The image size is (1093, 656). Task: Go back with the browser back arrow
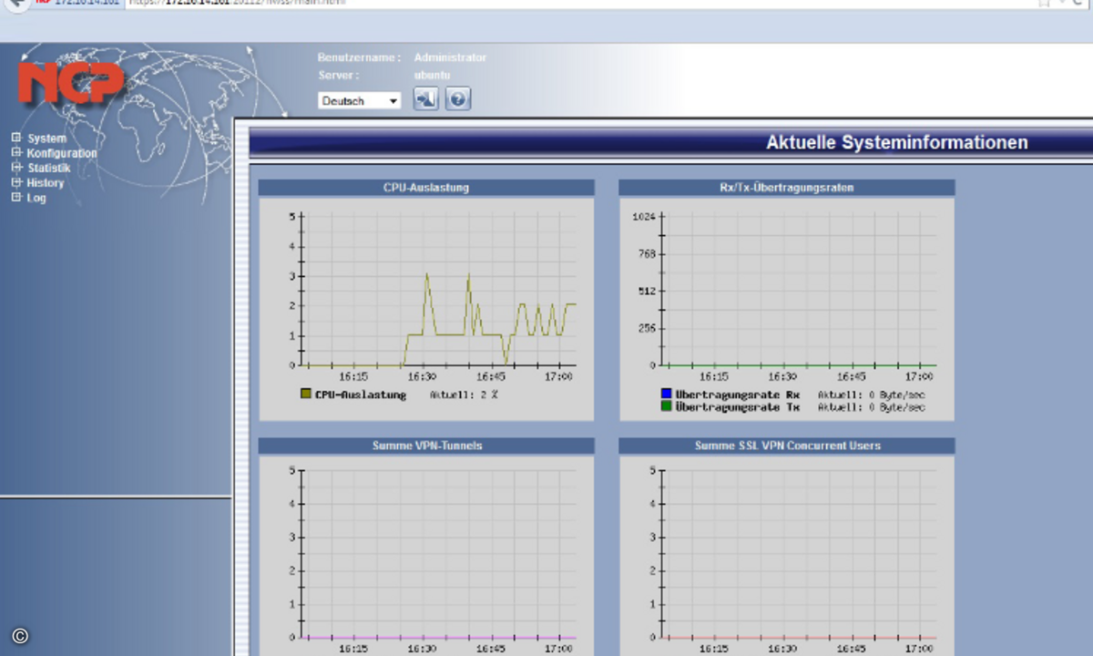click(15, 4)
